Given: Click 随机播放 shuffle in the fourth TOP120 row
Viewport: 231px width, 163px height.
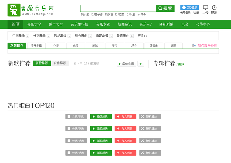Looking at the screenshot, I should coord(150,153).
